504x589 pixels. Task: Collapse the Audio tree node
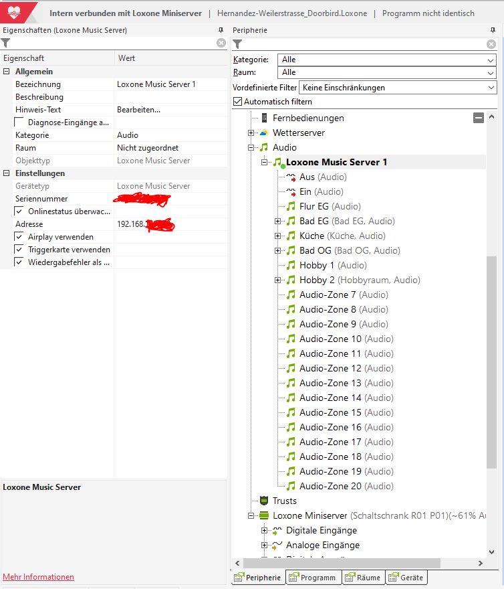[x=251, y=147]
